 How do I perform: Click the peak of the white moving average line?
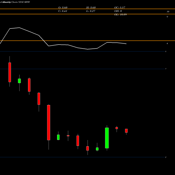pyautogui.click(x=19, y=28)
